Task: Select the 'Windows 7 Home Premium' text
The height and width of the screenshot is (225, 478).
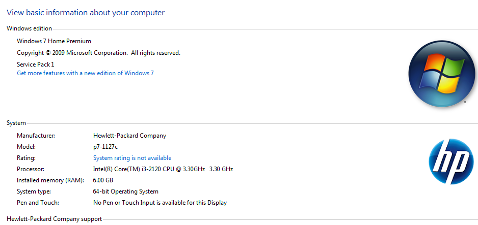Action: click(x=54, y=41)
